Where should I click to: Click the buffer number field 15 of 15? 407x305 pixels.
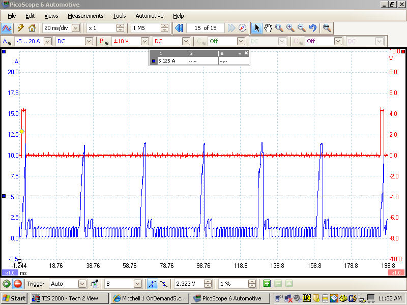pos(206,28)
